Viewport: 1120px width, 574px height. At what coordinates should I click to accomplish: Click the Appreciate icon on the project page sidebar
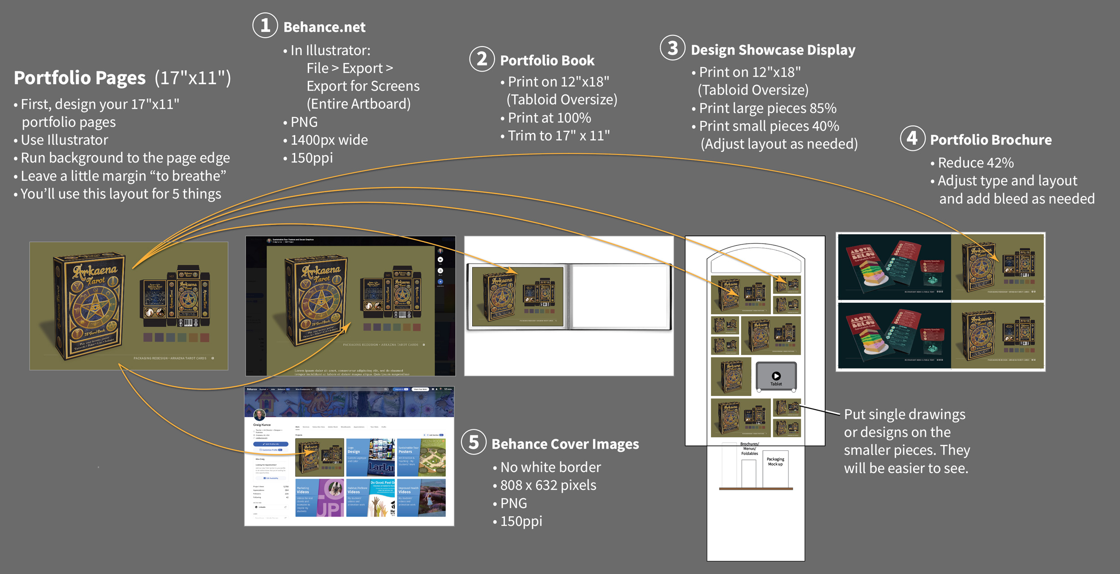point(440,281)
